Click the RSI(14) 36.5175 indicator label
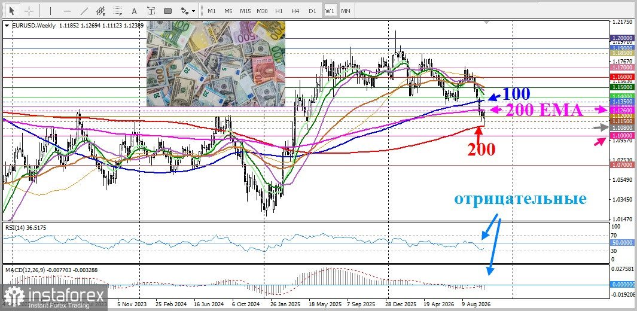Screen dimensions: 637x311 click(x=26, y=228)
